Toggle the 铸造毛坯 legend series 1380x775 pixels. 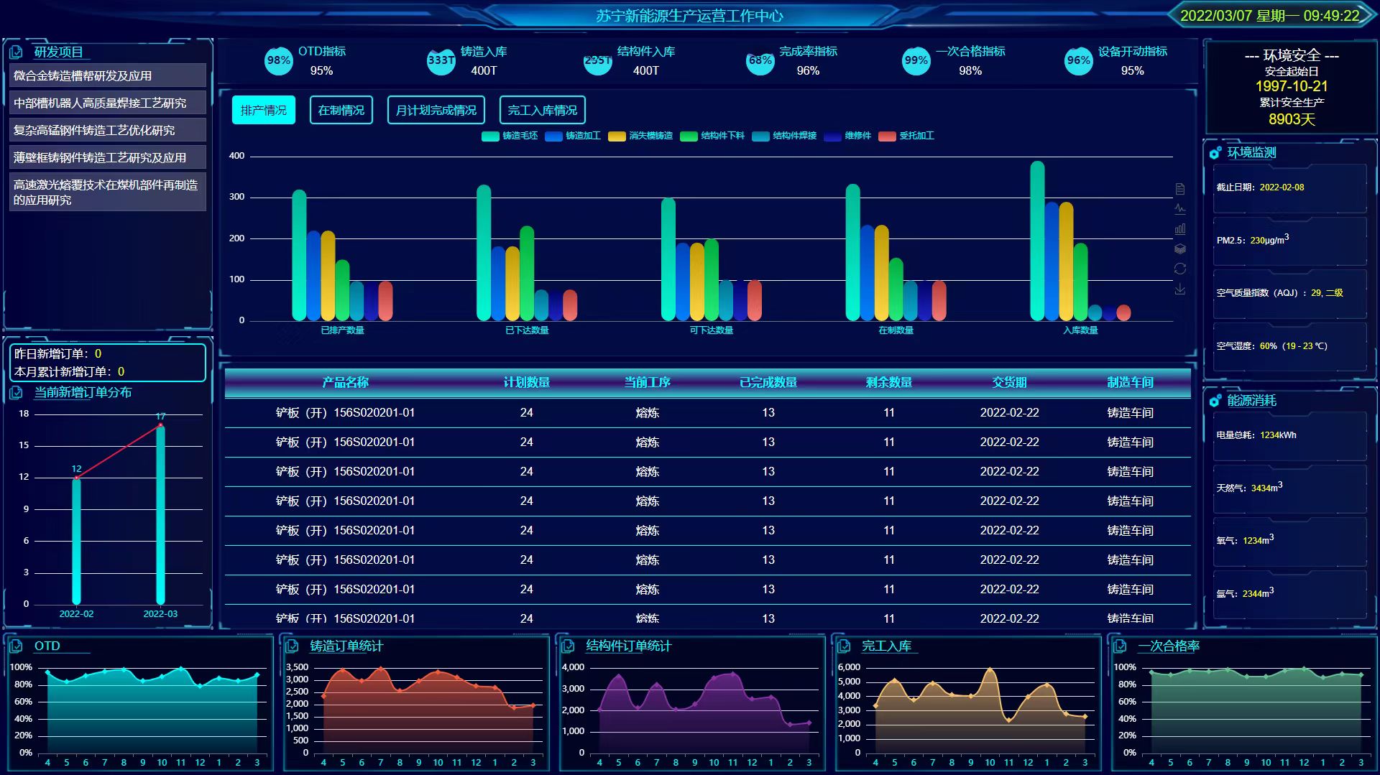(510, 136)
